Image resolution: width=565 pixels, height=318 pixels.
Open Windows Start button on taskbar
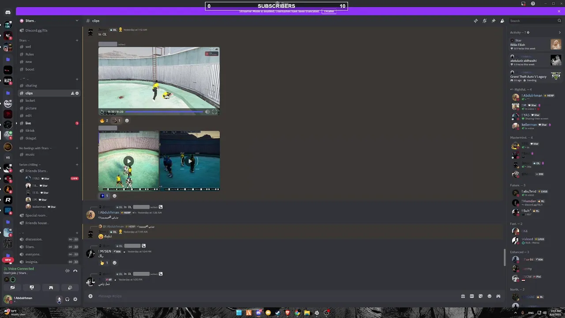239,313
